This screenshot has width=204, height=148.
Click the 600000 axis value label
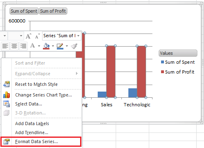click(17, 21)
